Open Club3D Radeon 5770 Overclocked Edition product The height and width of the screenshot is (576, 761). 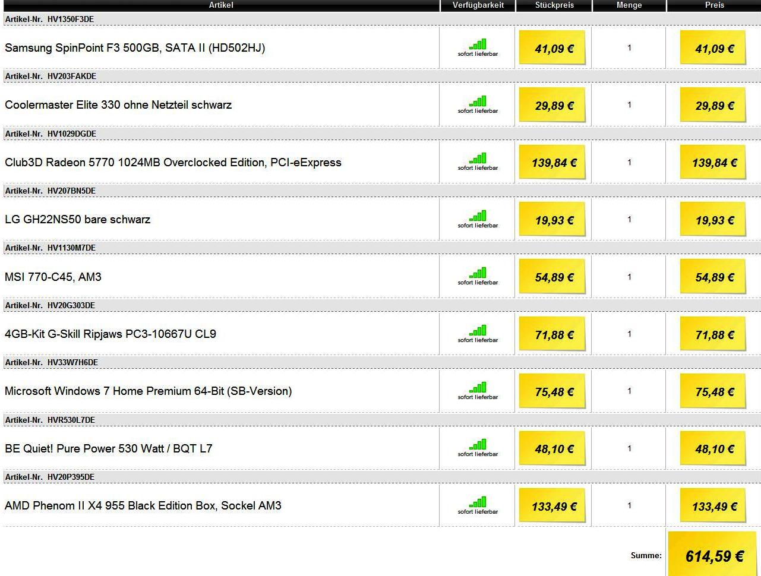tap(173, 163)
